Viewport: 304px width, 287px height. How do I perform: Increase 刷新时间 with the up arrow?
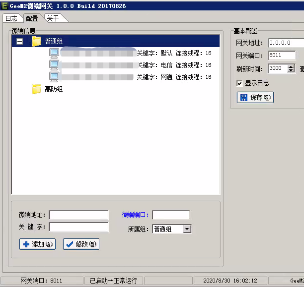(291, 66)
